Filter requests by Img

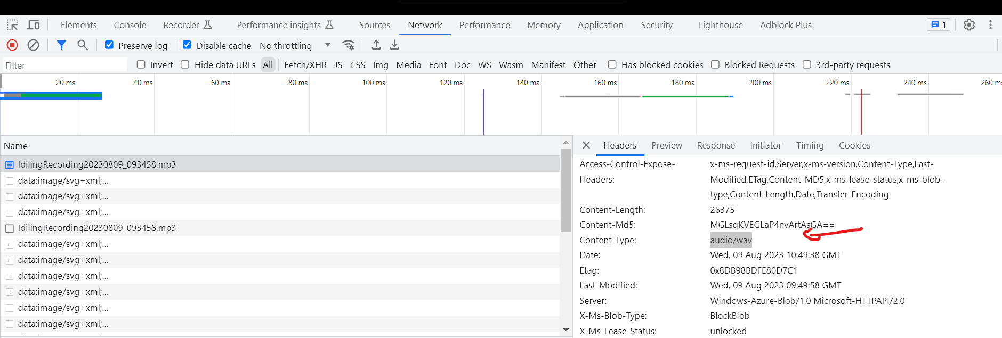(381, 65)
